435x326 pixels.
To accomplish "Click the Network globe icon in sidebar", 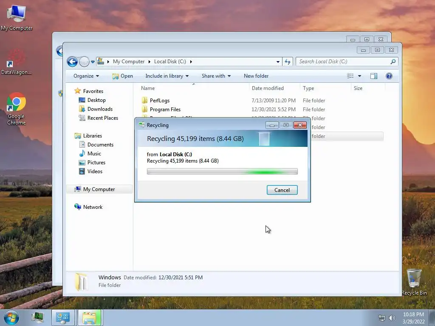I will 78,207.
